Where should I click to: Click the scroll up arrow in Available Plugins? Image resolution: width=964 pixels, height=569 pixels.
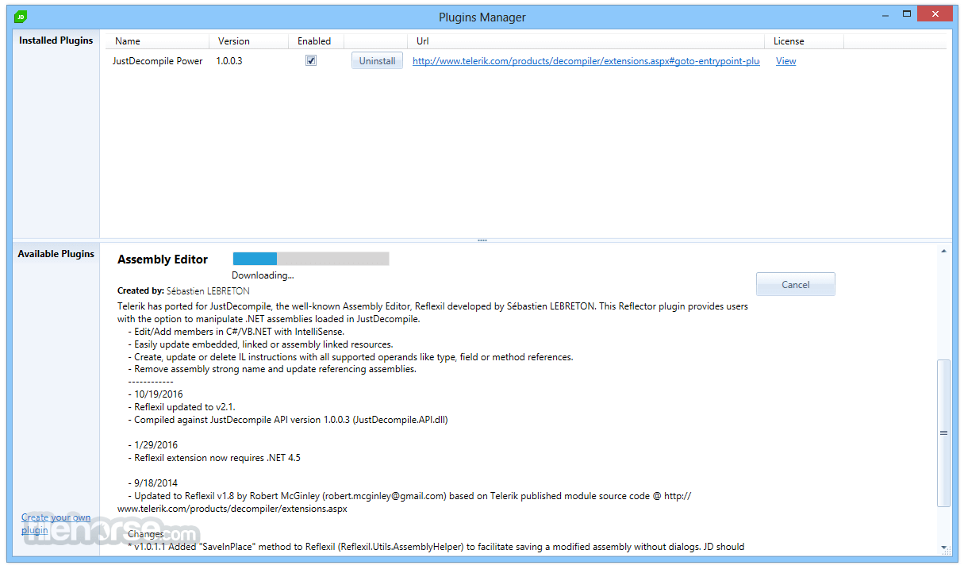coord(943,252)
